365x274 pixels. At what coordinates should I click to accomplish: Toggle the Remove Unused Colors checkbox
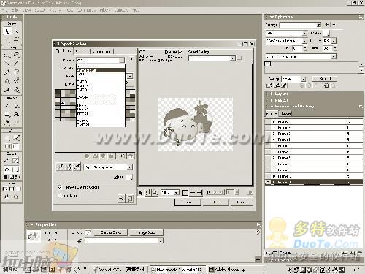(x=59, y=187)
